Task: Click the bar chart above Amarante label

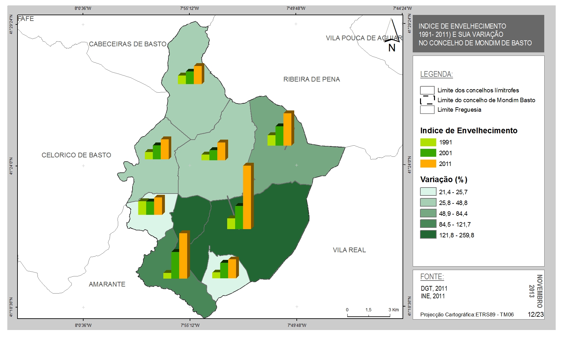Action: pos(177,255)
